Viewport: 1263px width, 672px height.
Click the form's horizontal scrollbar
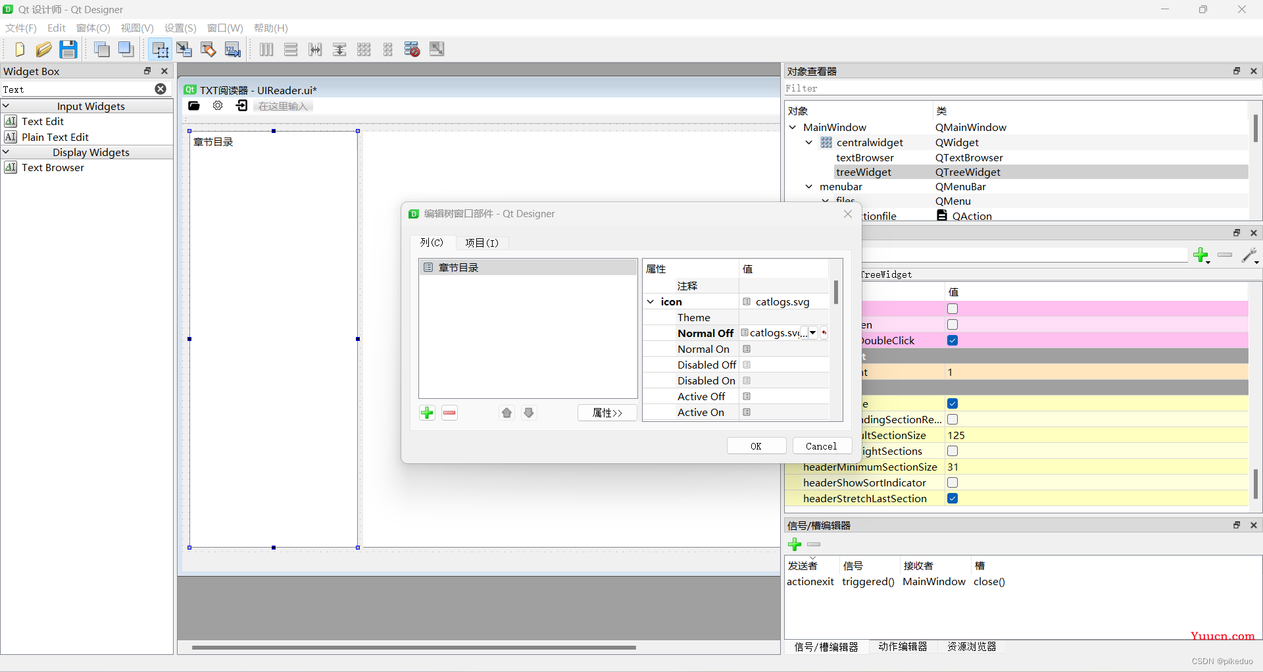[x=414, y=647]
